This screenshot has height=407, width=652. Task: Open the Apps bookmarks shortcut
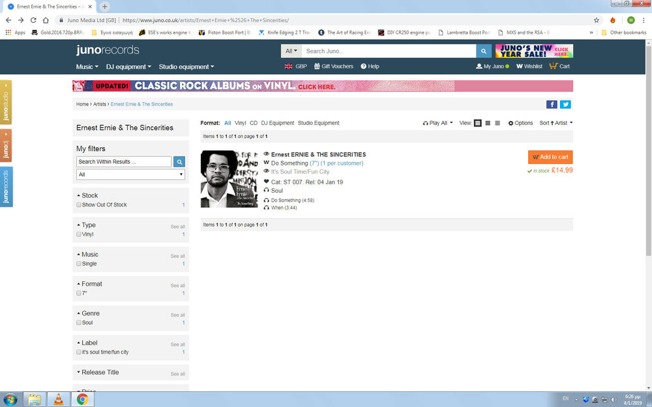point(16,33)
